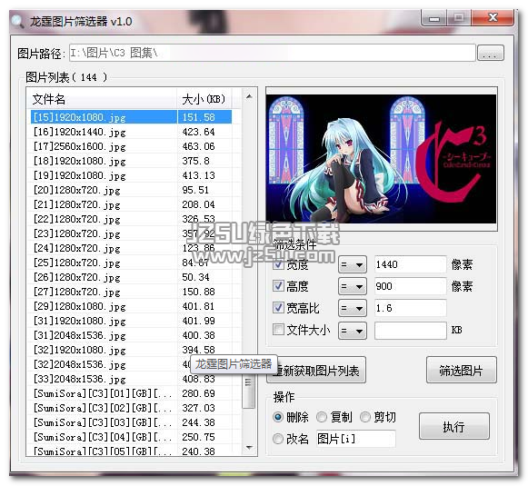Toggle the 宽度 width checkbox
The height and width of the screenshot is (486, 528).
pos(278,264)
